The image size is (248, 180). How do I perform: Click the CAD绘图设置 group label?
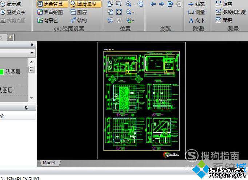click(x=69, y=29)
